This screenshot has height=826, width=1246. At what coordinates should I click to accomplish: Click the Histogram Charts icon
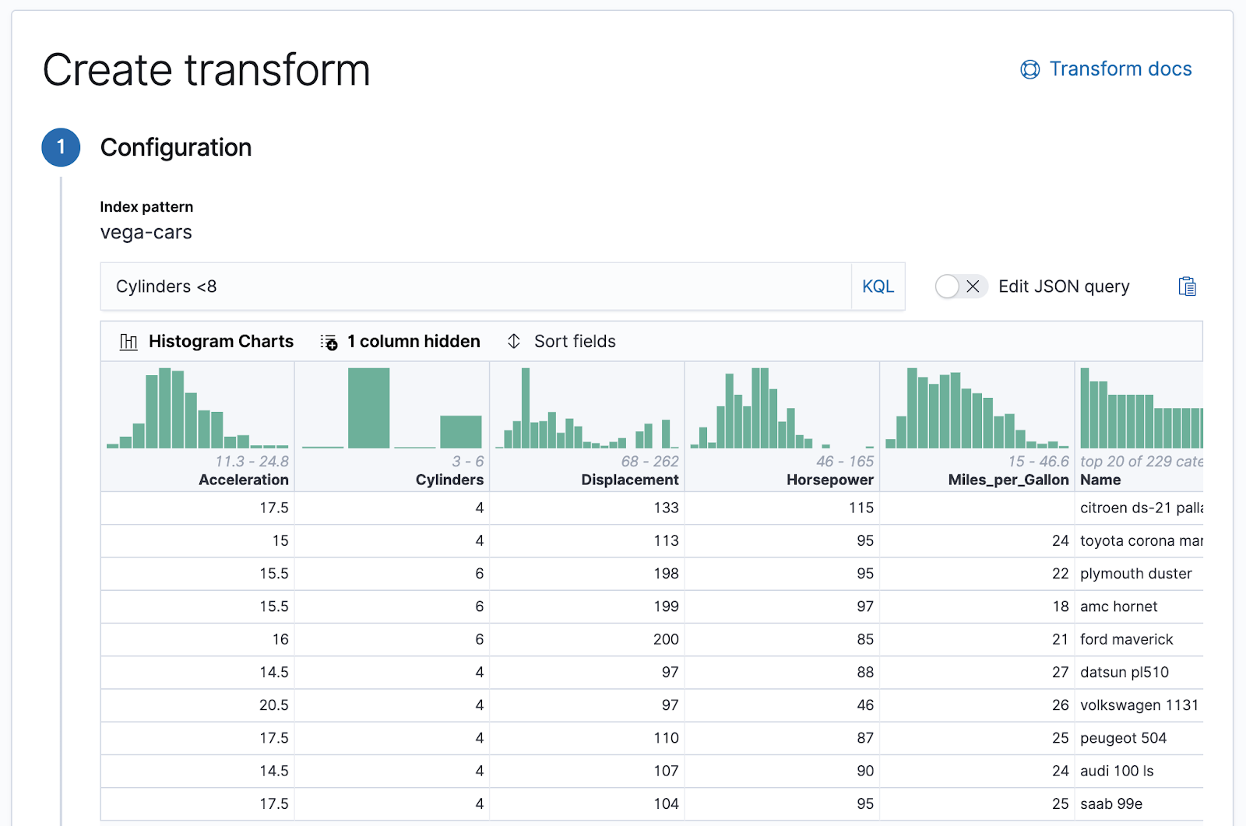click(x=128, y=340)
